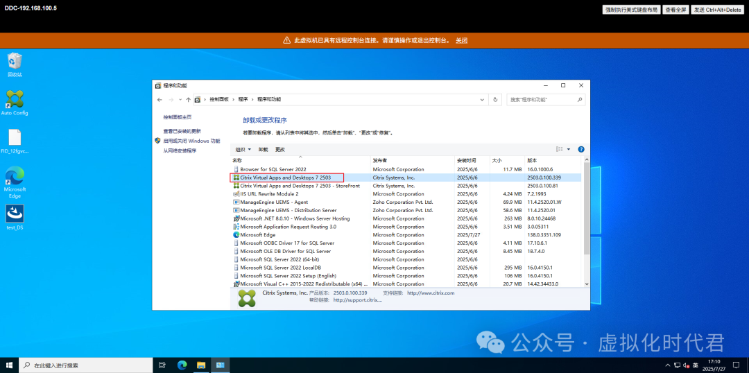Launch Microsoft Edge from the desktop
Image resolution: width=749 pixels, height=373 pixels.
click(15, 182)
